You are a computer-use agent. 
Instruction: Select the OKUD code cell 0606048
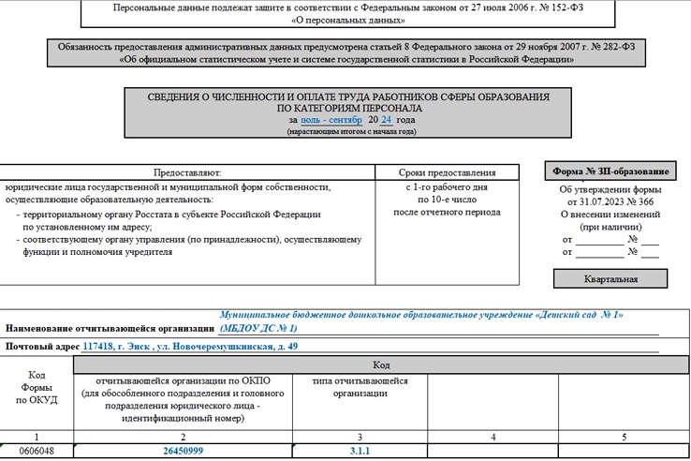pyautogui.click(x=37, y=451)
